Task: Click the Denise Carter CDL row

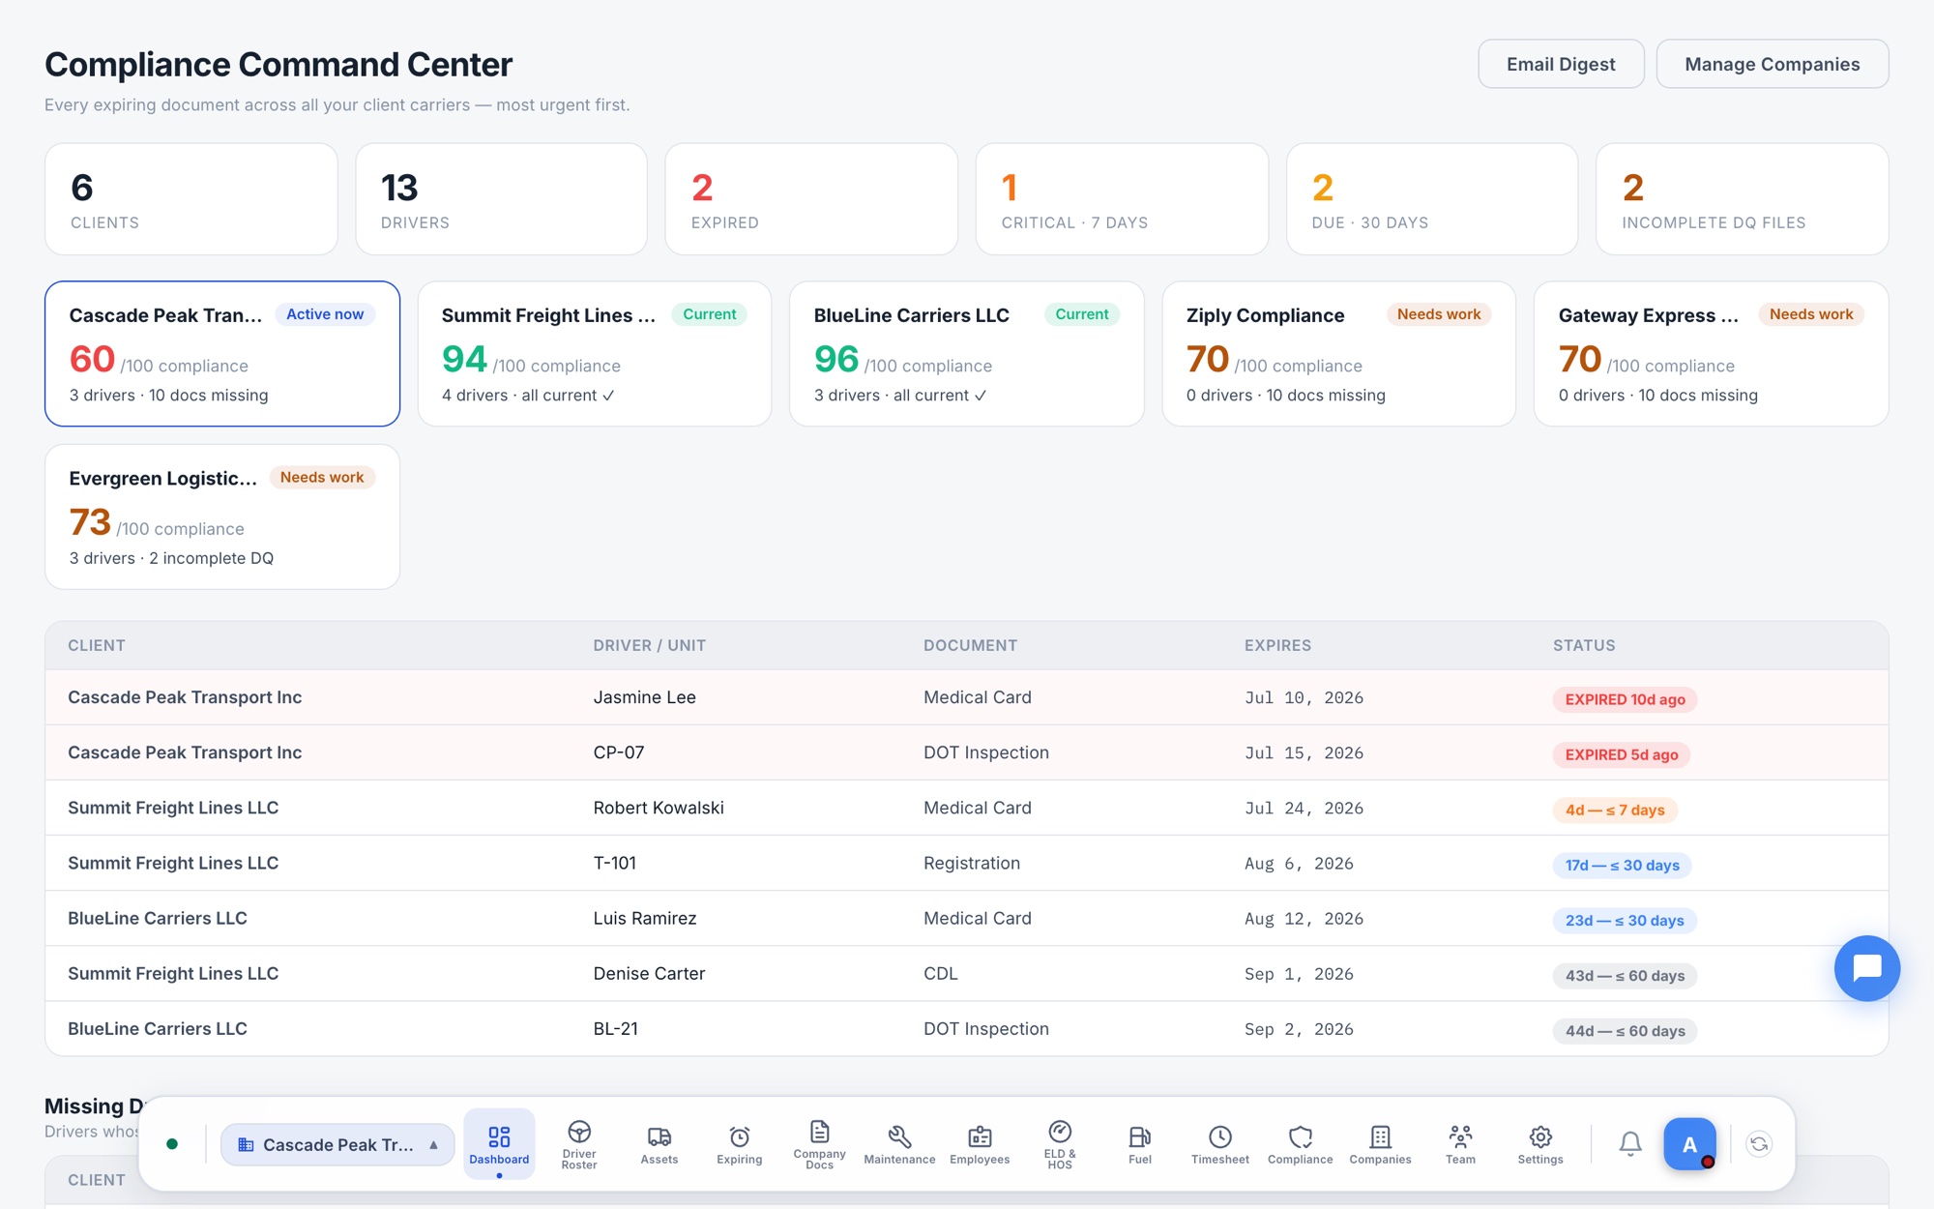Action: tap(967, 973)
